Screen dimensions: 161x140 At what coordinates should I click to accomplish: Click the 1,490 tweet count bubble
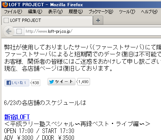pyautogui.click(x=83, y=82)
